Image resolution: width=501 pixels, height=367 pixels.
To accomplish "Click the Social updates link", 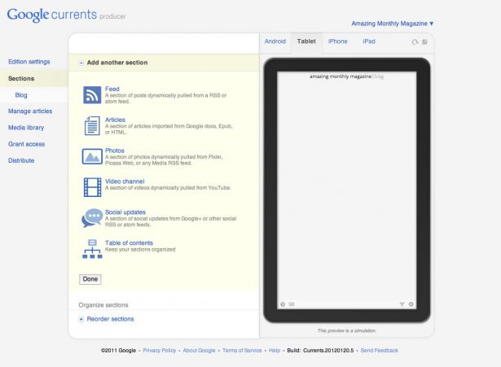I will point(125,212).
